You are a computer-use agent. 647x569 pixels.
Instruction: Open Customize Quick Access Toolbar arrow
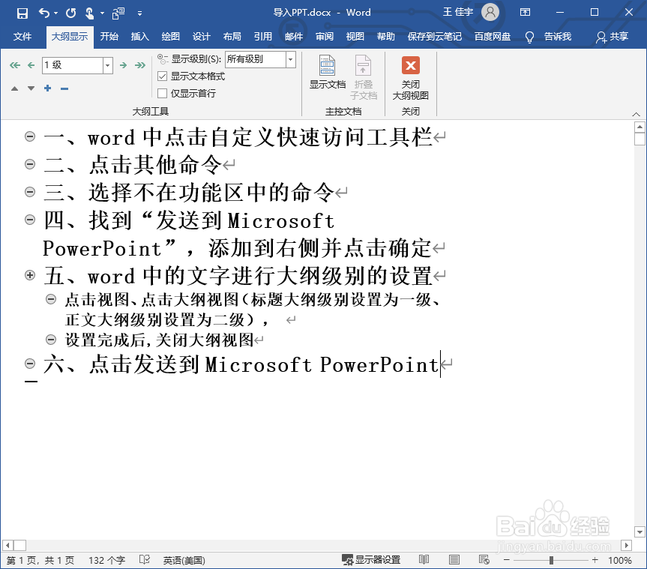[x=140, y=13]
